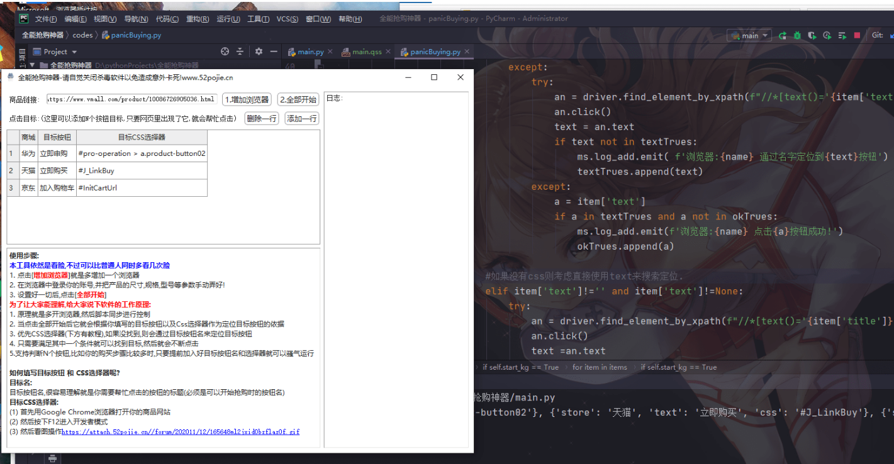Image resolution: width=894 pixels, height=464 pixels.
Task: Open the 运行(U) menu
Action: (x=228, y=19)
